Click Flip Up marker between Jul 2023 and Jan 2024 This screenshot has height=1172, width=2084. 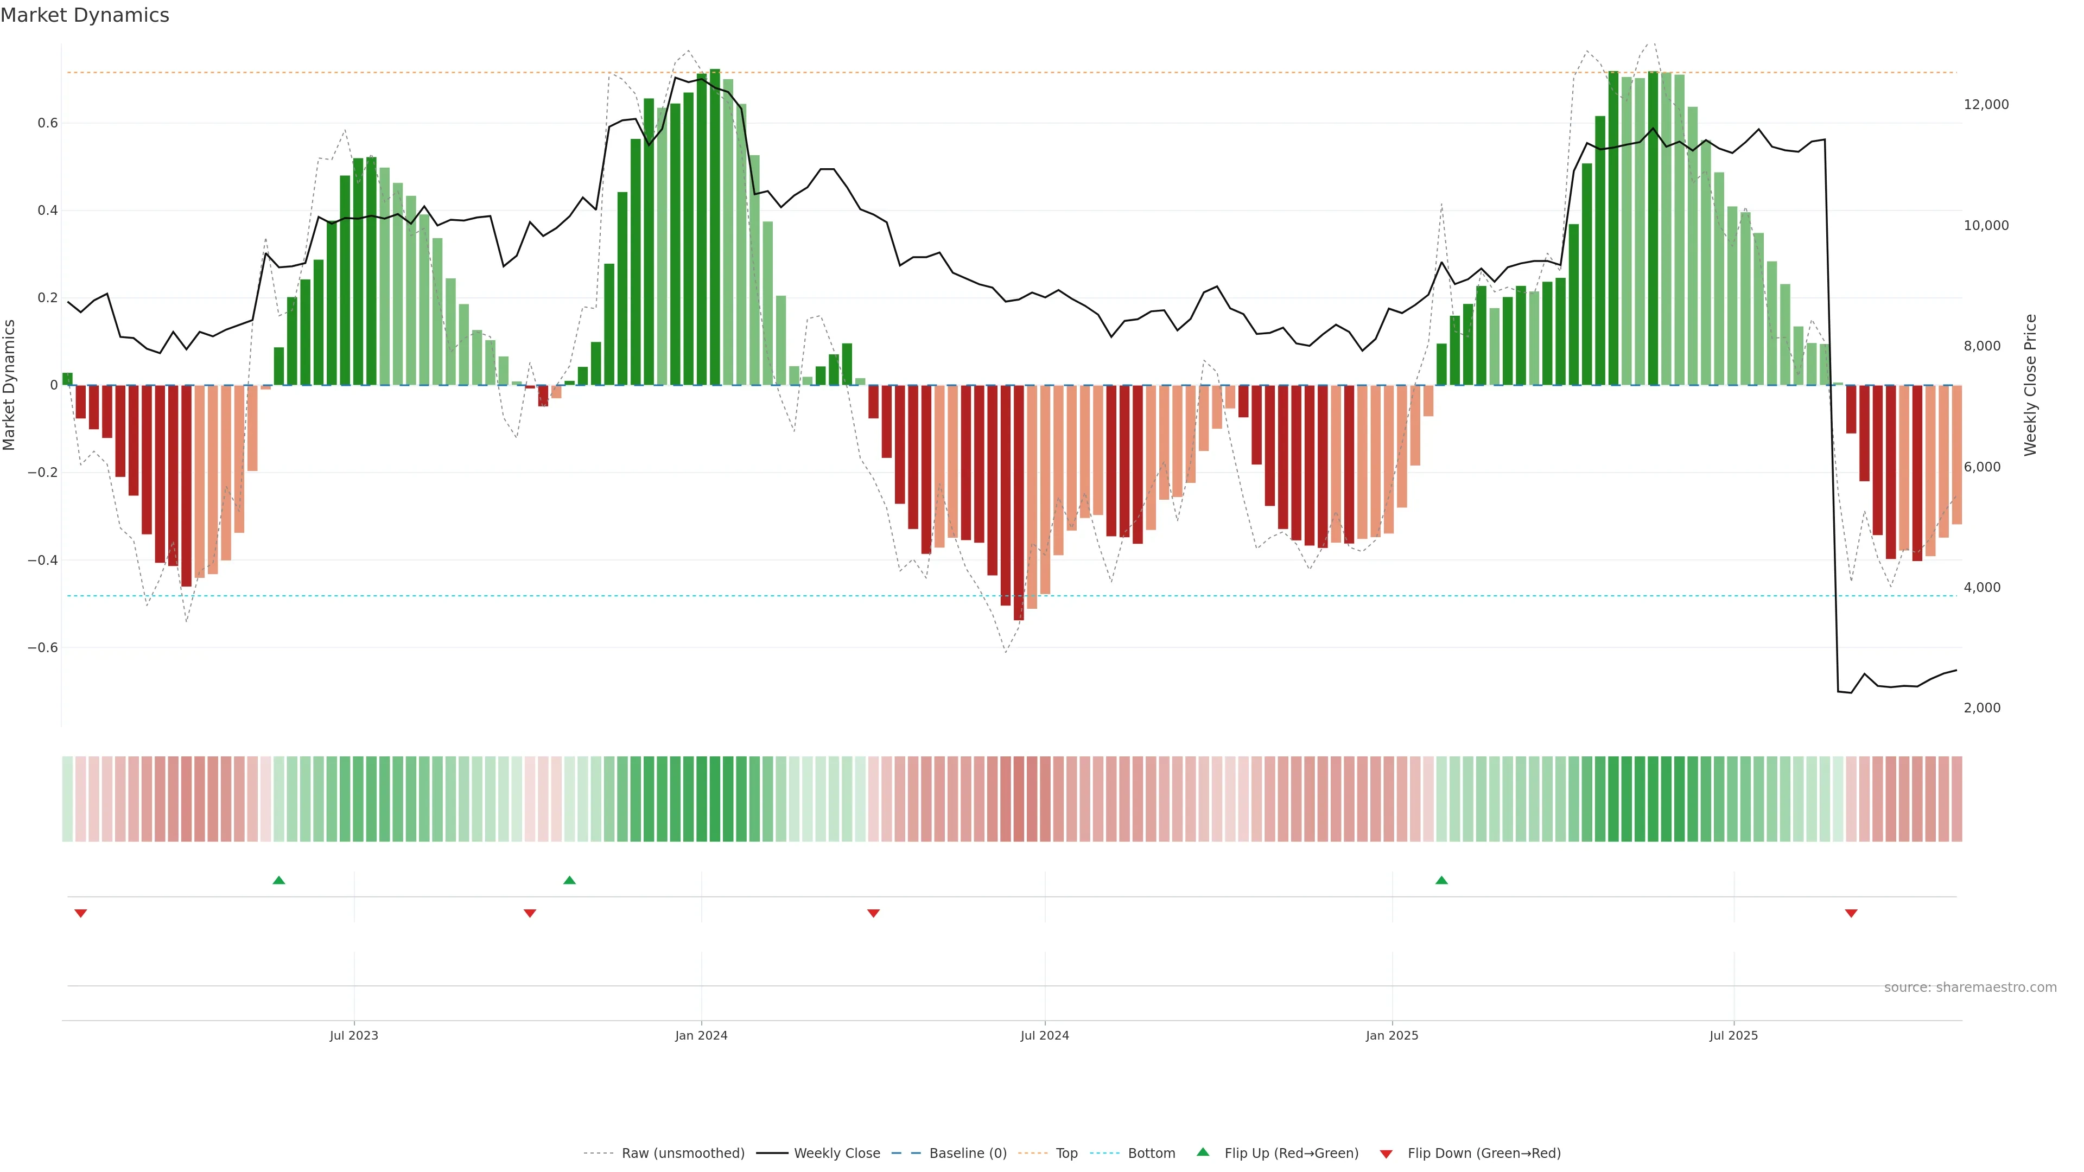click(x=569, y=880)
